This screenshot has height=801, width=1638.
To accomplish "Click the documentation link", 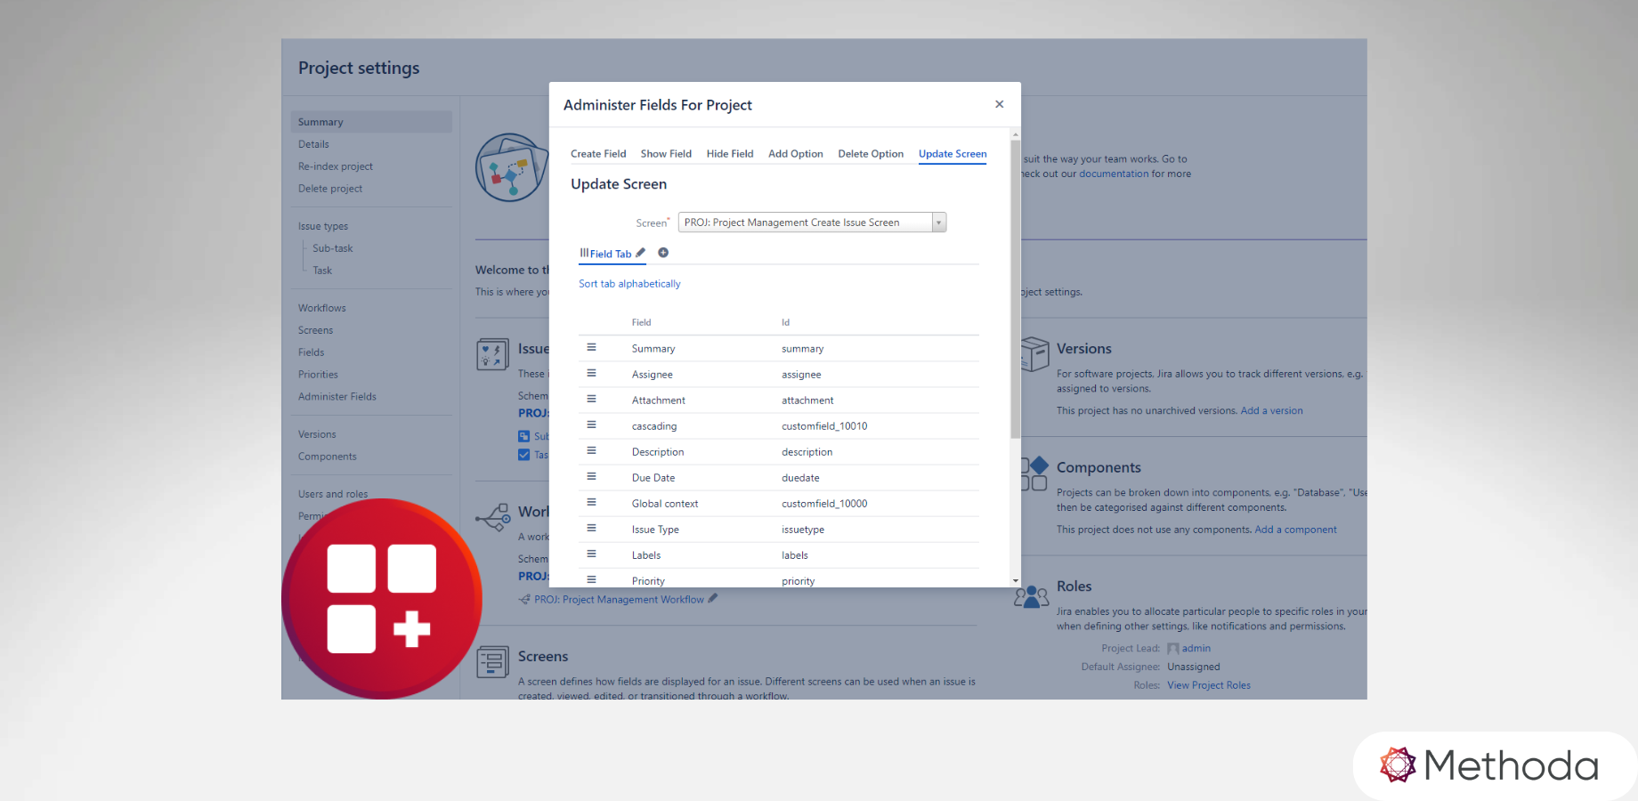I will pos(1114,174).
